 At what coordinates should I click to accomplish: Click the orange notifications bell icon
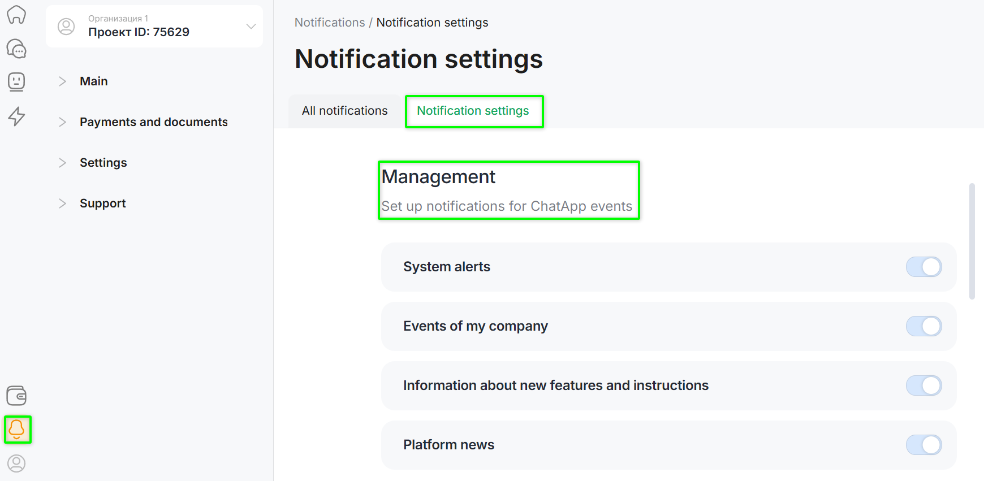(x=17, y=430)
